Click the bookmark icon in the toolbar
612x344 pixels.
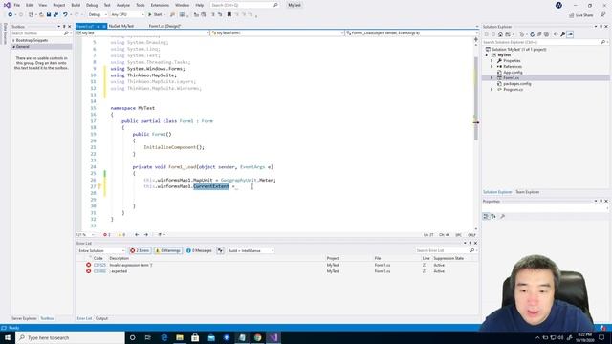229,15
